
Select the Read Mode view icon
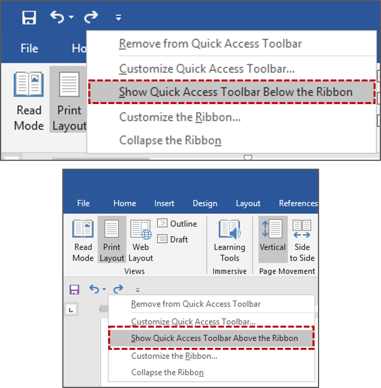pos(83,240)
